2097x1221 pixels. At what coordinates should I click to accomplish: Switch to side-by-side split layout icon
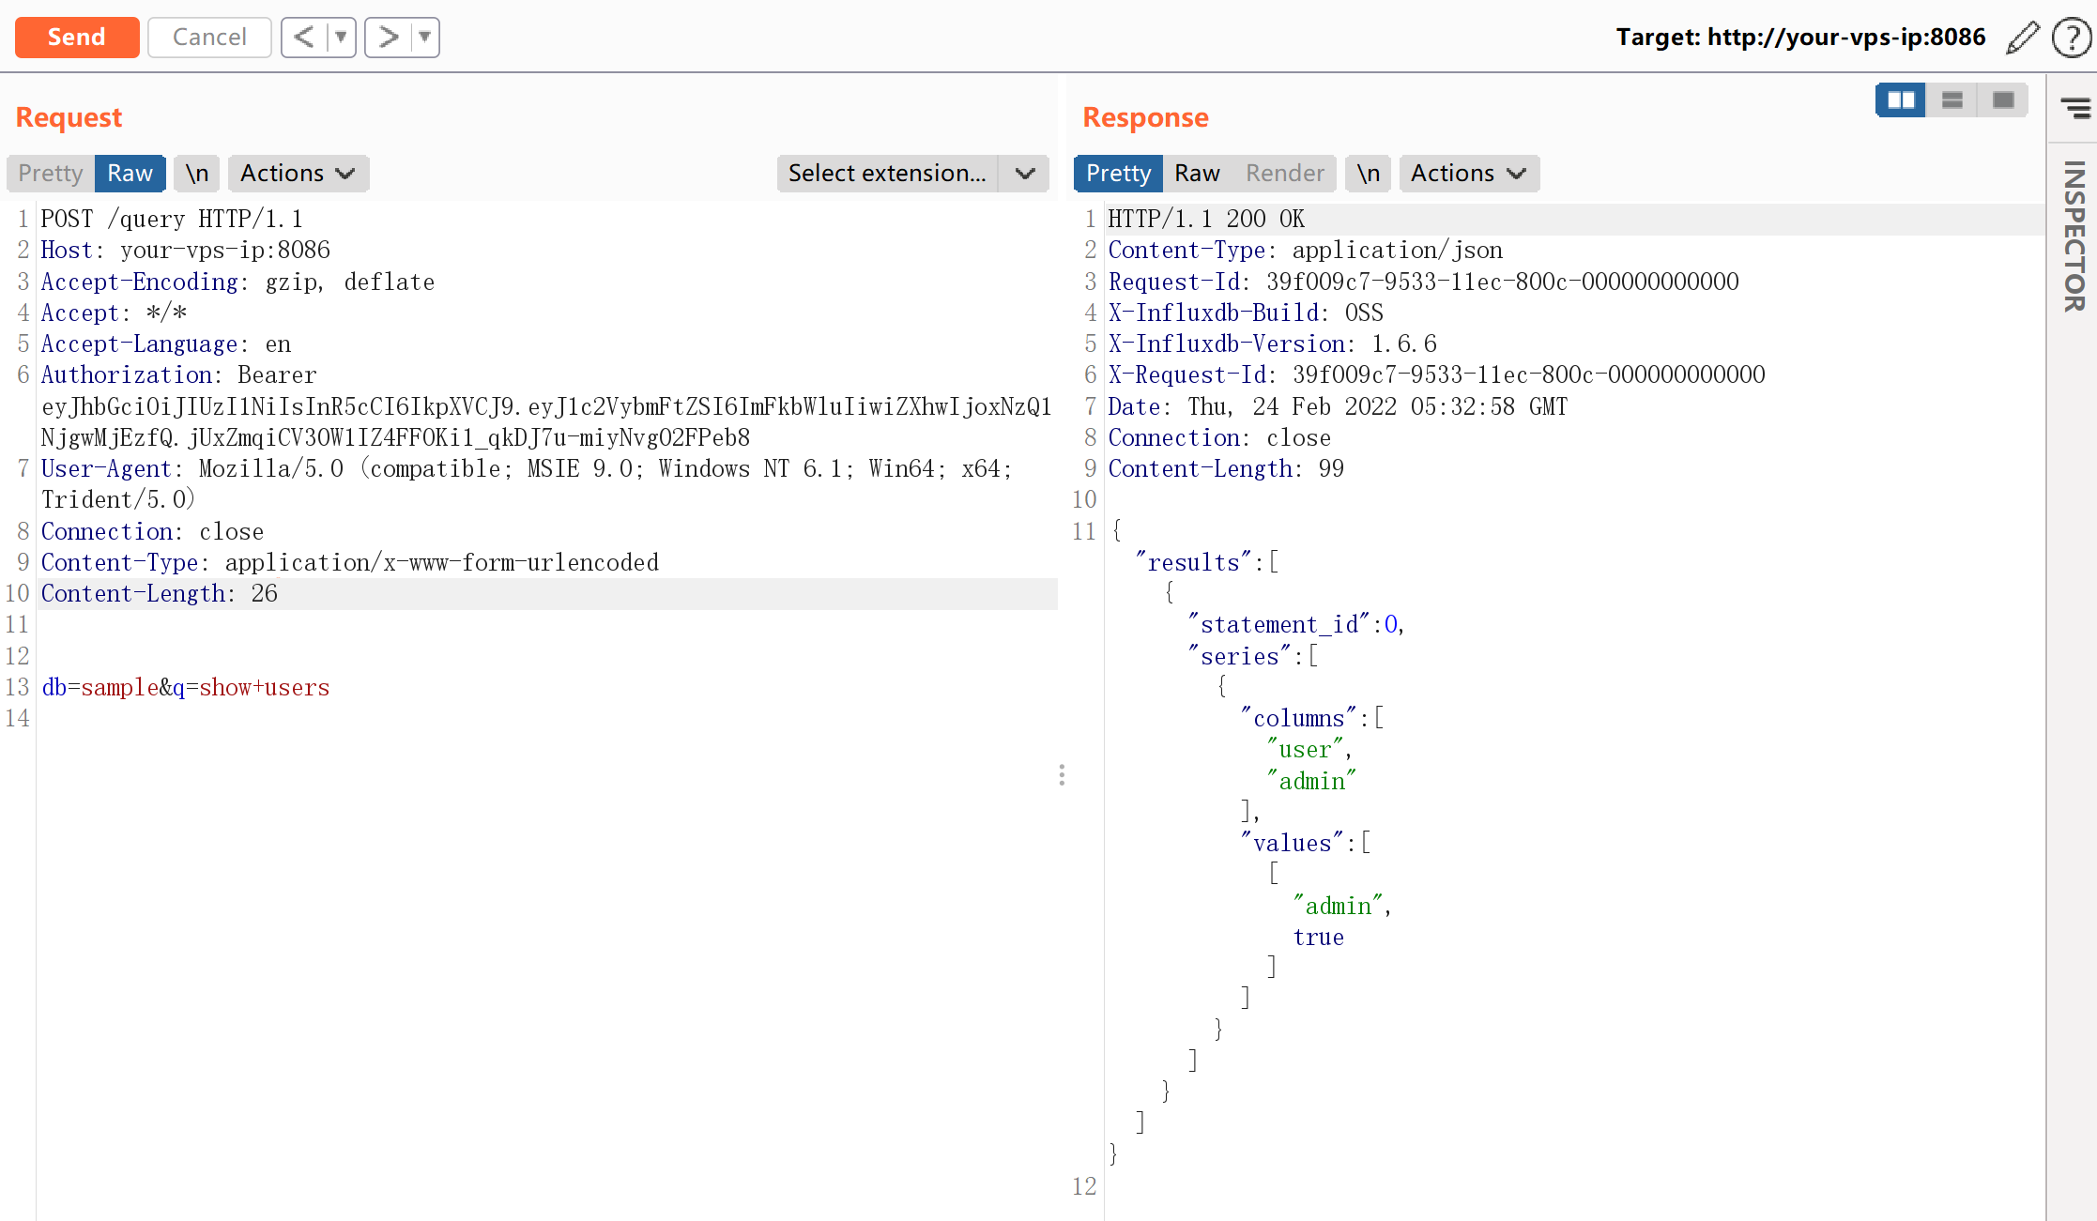[1901, 99]
